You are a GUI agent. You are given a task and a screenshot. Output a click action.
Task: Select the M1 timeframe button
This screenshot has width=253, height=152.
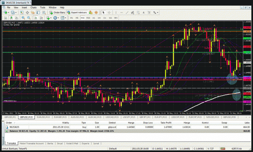pyautogui.click(x=72, y=18)
